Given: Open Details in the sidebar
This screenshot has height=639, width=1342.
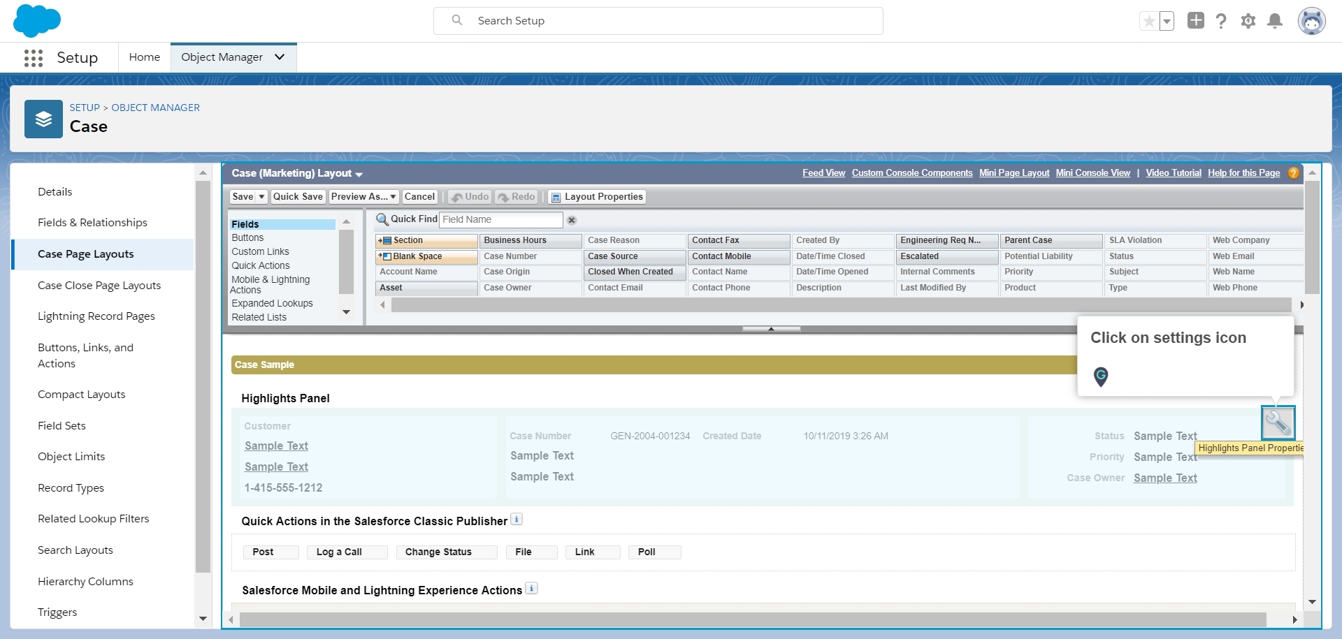Looking at the screenshot, I should (55, 192).
